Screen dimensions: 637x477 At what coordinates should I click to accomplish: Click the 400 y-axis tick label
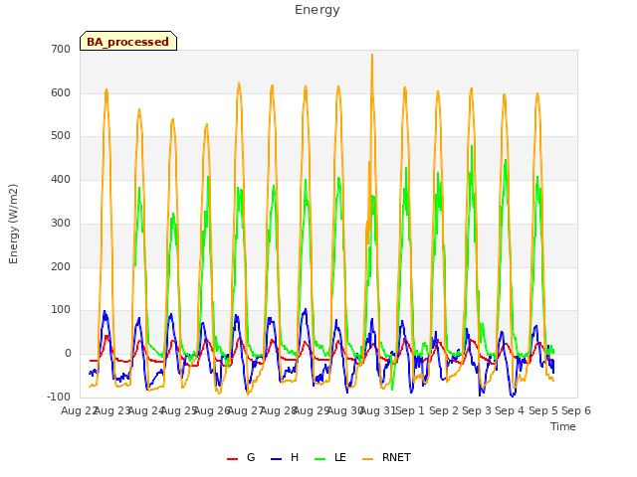coord(61,179)
